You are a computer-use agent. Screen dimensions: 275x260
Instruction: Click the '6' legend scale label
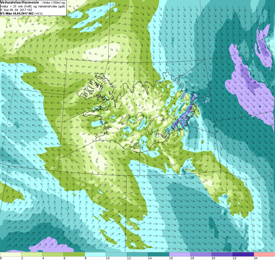click(64, 258)
